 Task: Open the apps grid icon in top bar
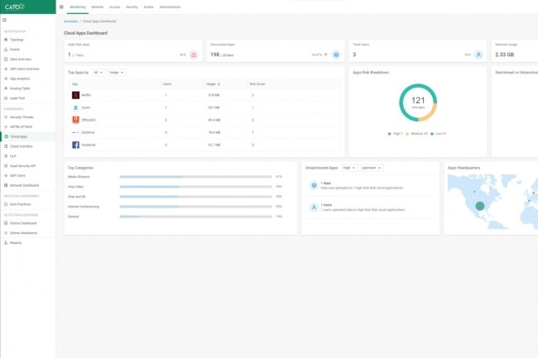(61, 6)
